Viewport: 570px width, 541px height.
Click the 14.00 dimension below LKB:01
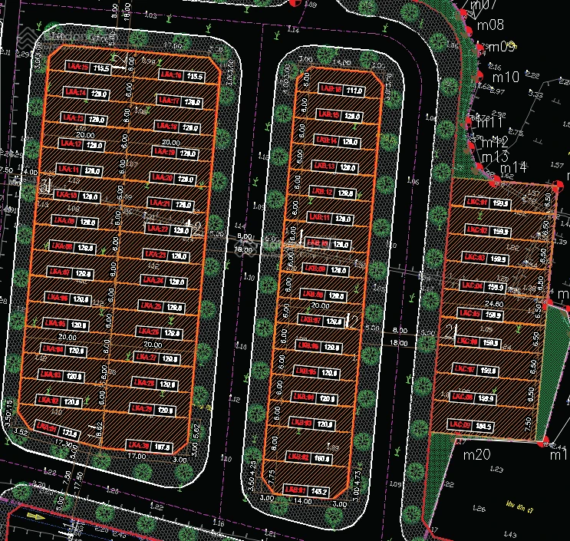tap(302, 501)
